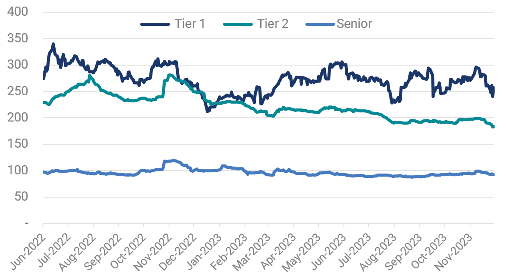Select the Apr-2023 x-axis label
The image size is (506, 278).
click(x=281, y=245)
